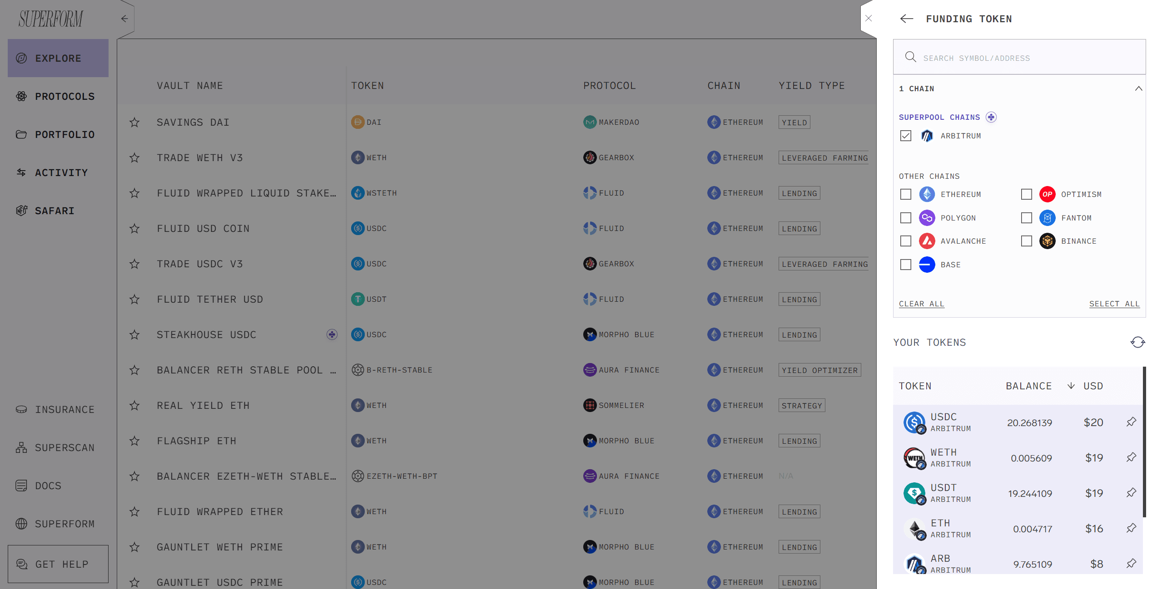Sort tokens by USD arrow
The width and height of the screenshot is (1162, 589).
(1071, 386)
